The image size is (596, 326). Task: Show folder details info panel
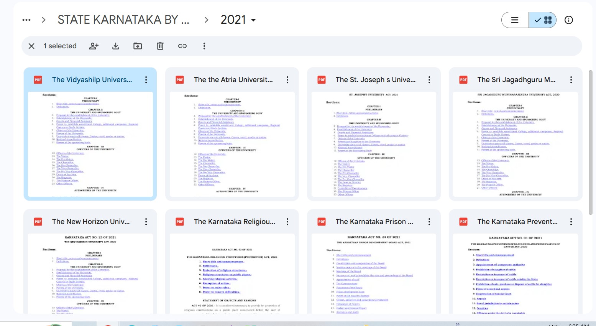(x=569, y=20)
